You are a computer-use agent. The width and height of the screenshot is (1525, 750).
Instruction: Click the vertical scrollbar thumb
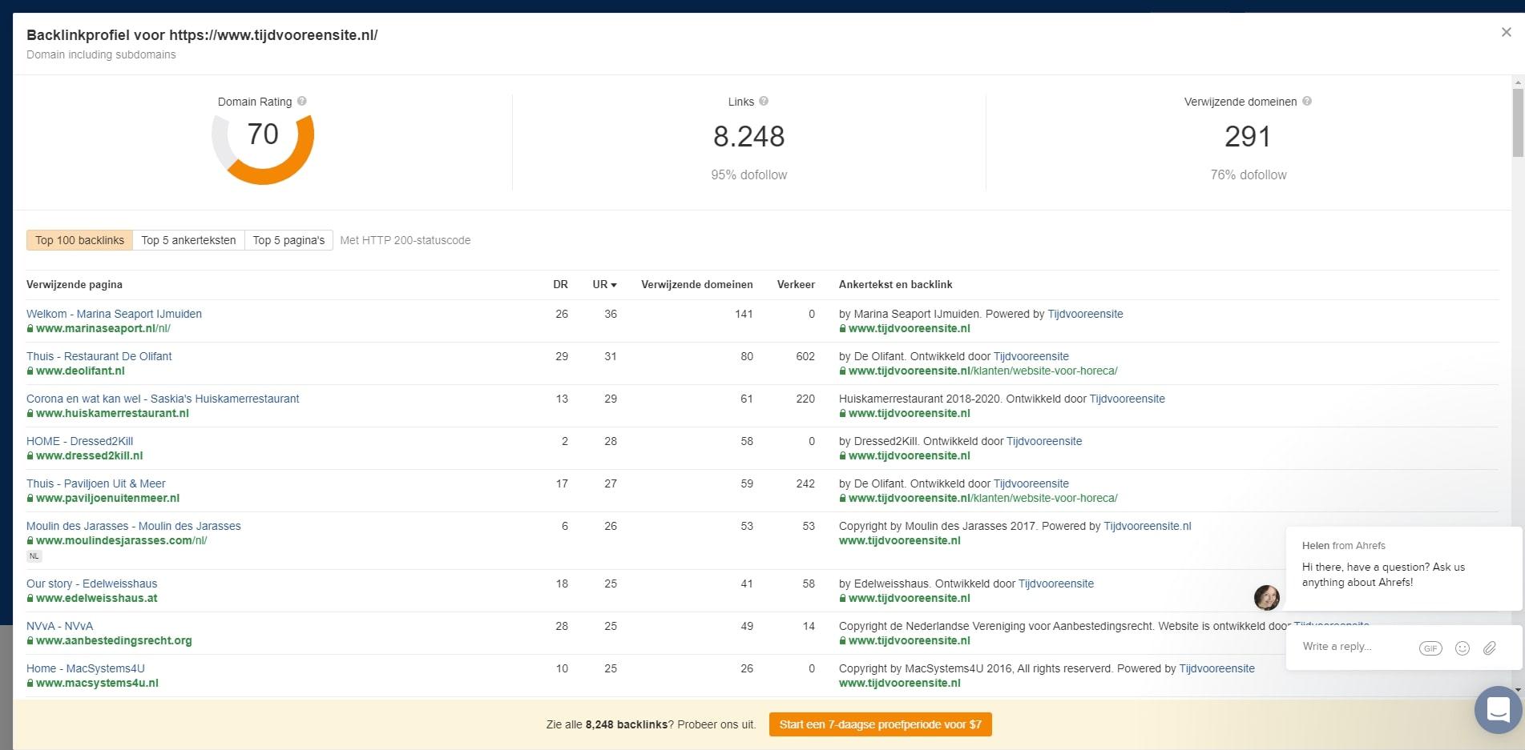(x=1518, y=122)
